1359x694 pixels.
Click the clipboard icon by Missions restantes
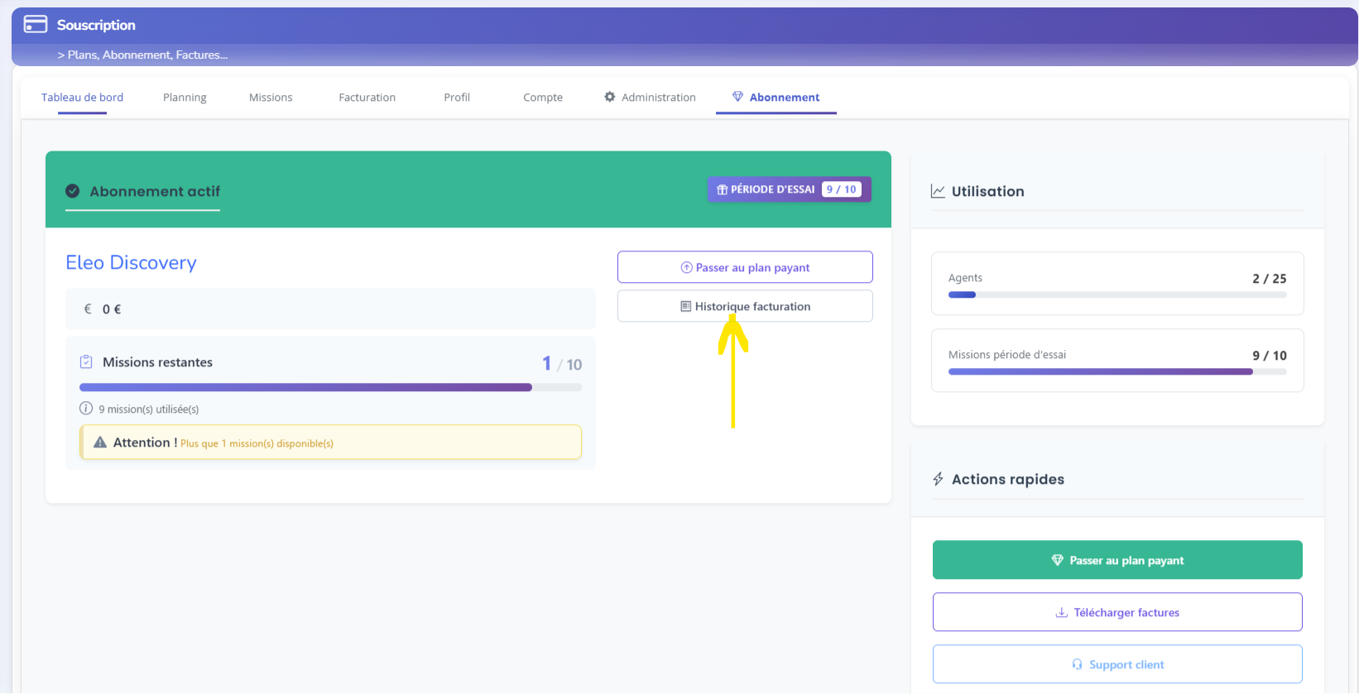86,362
